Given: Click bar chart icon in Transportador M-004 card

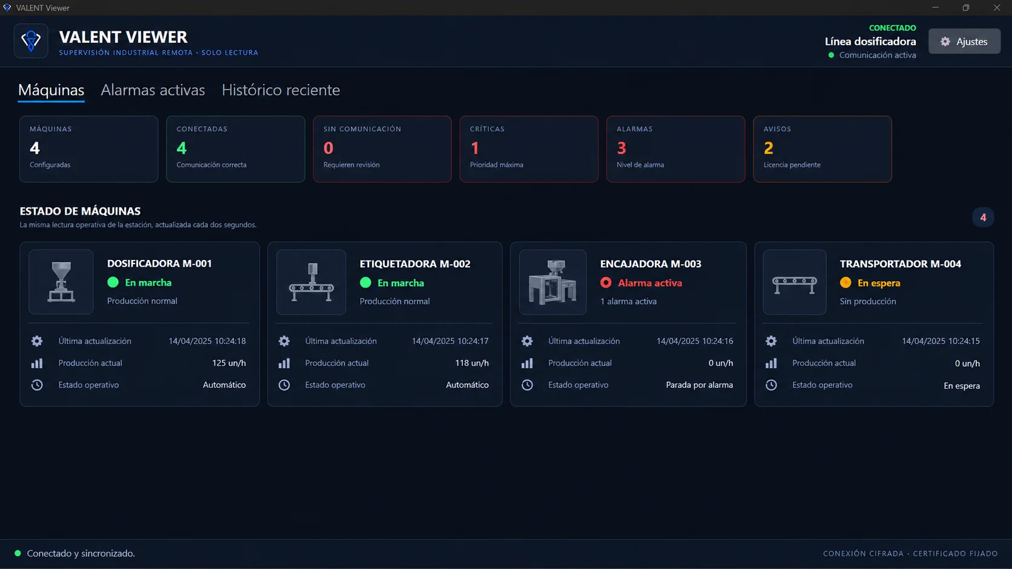Looking at the screenshot, I should tap(771, 363).
